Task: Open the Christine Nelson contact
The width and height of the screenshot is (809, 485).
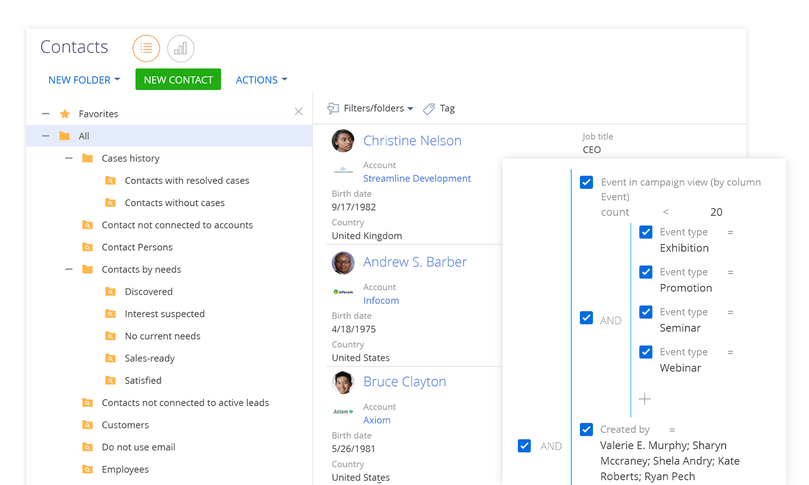Action: coord(412,140)
